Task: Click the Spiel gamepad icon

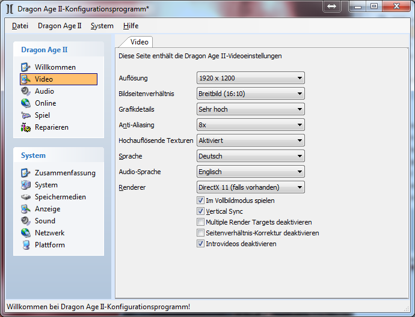Action: 26,115
